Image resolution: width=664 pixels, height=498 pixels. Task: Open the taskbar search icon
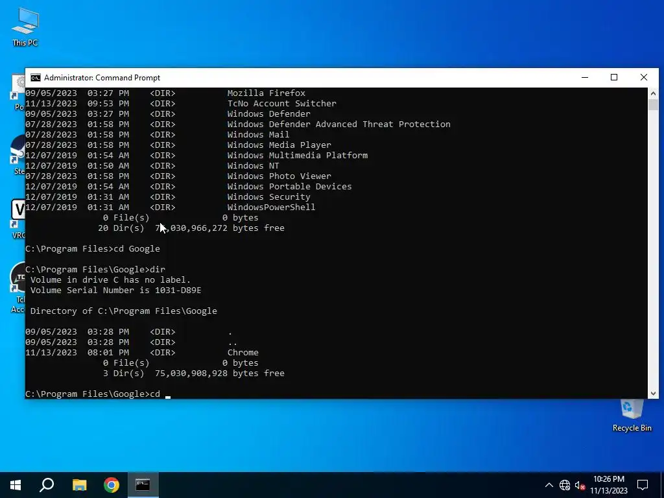[47, 485]
